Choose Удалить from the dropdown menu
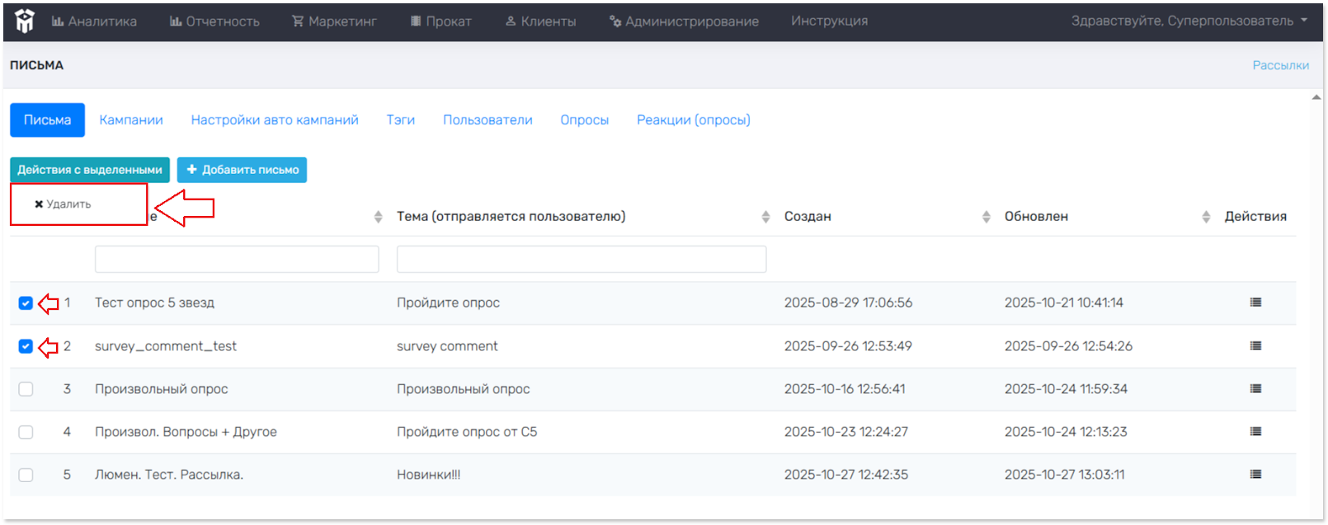 coord(64,204)
